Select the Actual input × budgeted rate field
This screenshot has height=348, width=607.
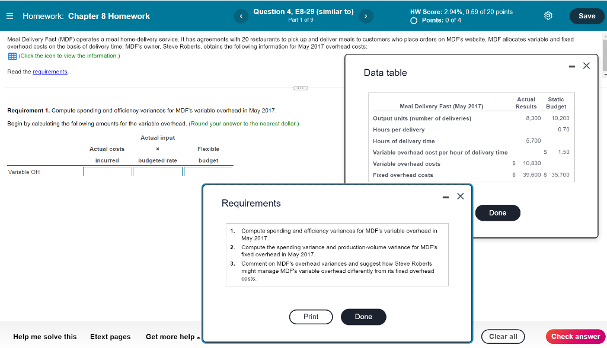pyautogui.click(x=158, y=171)
